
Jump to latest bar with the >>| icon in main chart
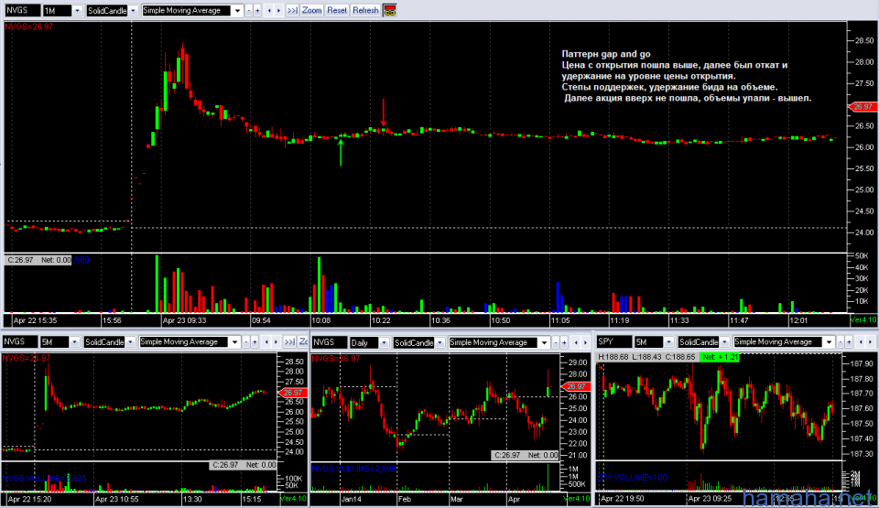point(292,11)
